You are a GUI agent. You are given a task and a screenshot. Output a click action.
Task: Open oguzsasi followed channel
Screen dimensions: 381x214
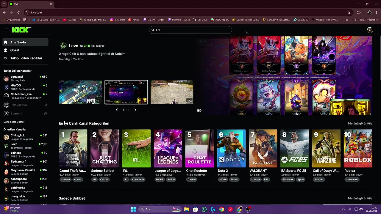click(x=25, y=78)
